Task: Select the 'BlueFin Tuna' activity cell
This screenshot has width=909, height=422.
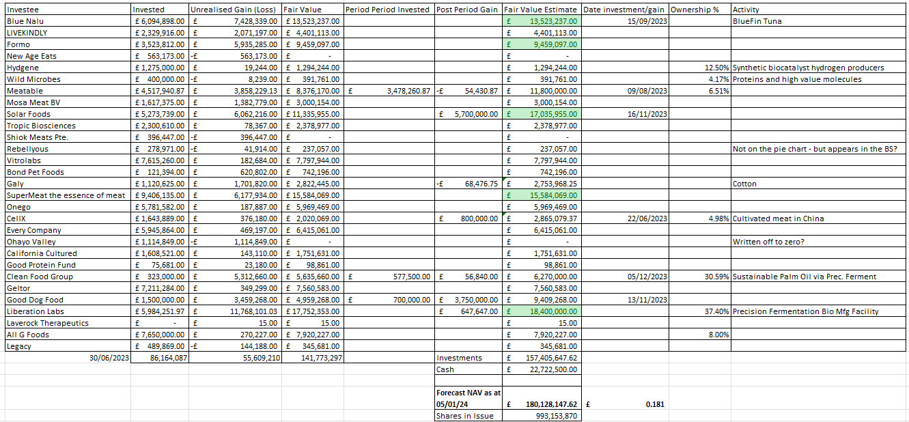Action: 820,21
